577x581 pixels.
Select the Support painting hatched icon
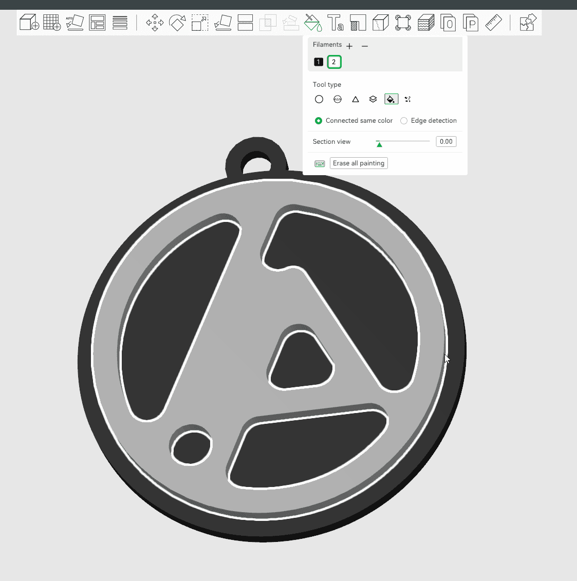pos(358,23)
